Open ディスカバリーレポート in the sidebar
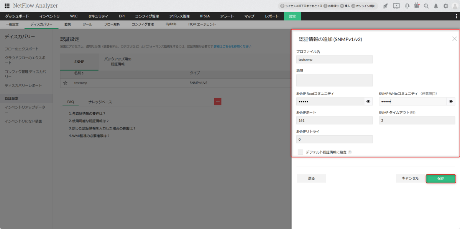Screen dimensions: 460x229 [x=23, y=85]
